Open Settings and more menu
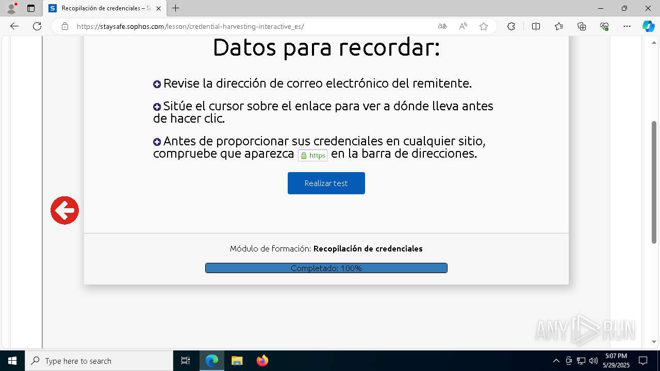Screen dimensions: 660x371 [627, 26]
